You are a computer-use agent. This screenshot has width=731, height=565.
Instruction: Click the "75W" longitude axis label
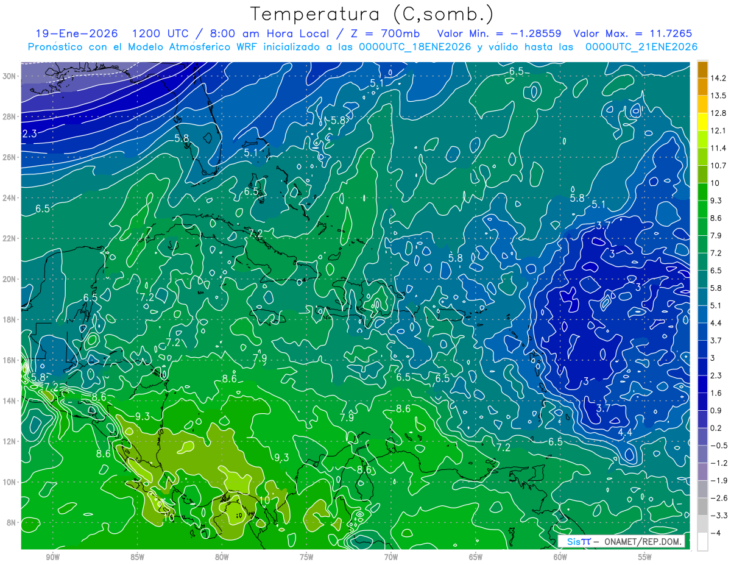coord(306,557)
